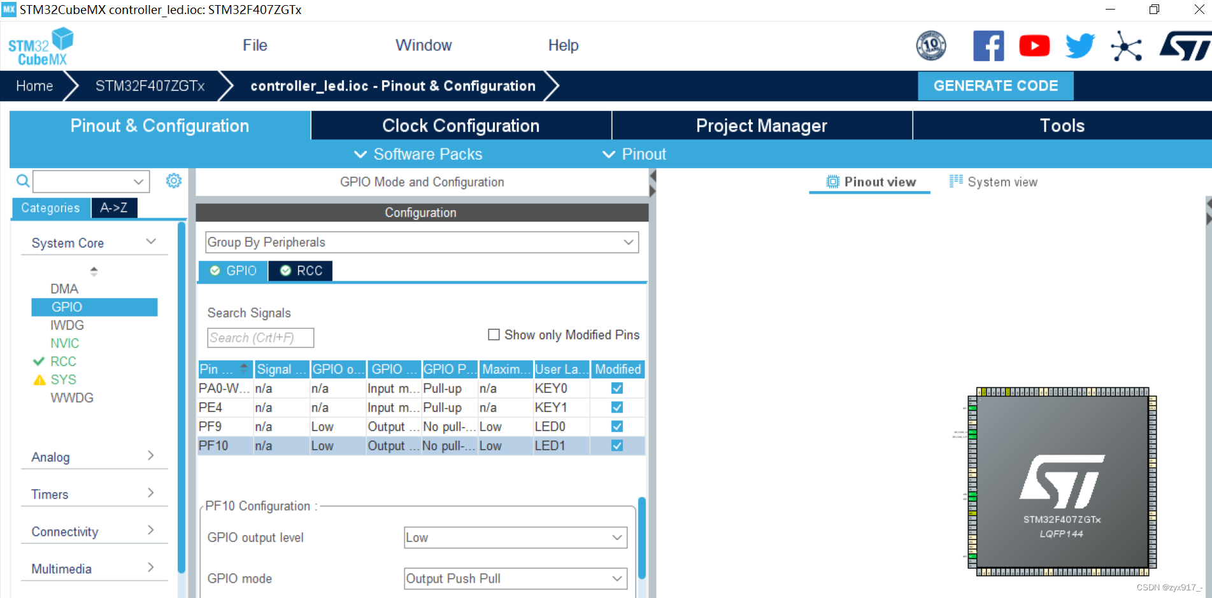
Task: Click the KEY1 user label cell
Action: pyautogui.click(x=561, y=407)
